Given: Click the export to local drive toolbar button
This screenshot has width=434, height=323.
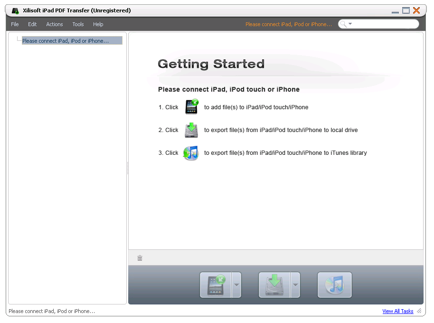Looking at the screenshot, I should 274,285.
